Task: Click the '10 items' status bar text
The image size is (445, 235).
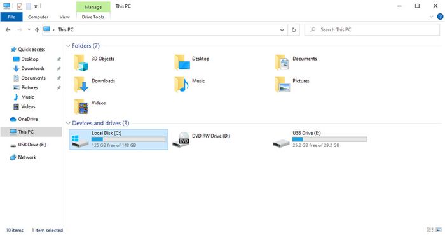Action: coord(15,230)
